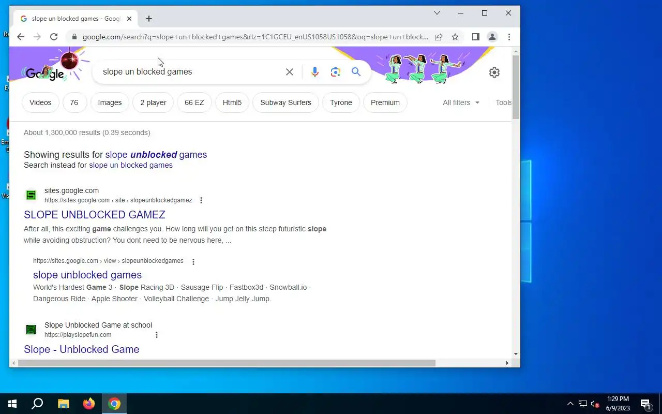Open the slope unblocked games corrected link
The height and width of the screenshot is (414, 662).
pyautogui.click(x=156, y=155)
